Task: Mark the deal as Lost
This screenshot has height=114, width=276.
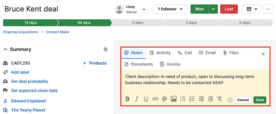Action: click(229, 9)
